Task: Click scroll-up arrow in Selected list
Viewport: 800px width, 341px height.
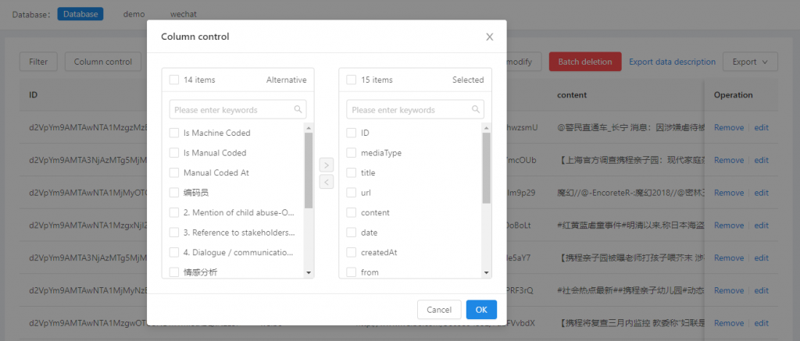Action: pyautogui.click(x=486, y=128)
